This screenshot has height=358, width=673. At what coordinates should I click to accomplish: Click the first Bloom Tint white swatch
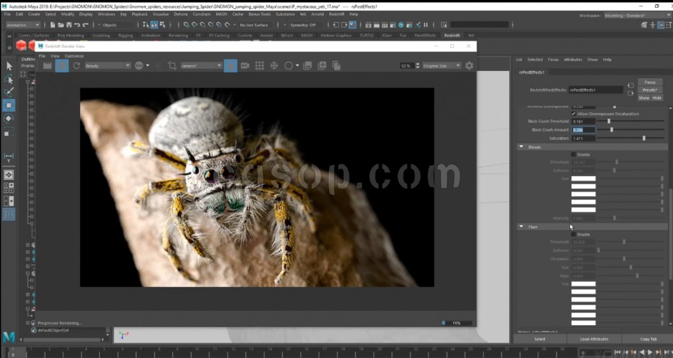pos(584,179)
